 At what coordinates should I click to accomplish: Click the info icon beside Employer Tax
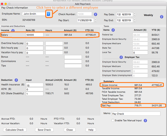point(121,57)
